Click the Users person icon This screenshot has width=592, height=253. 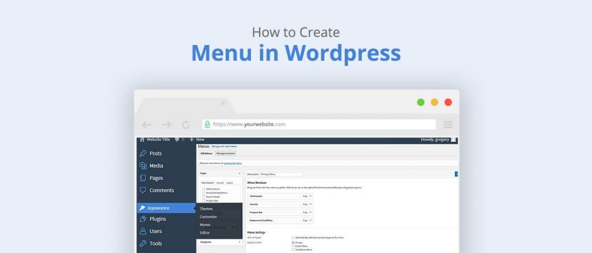(143, 231)
